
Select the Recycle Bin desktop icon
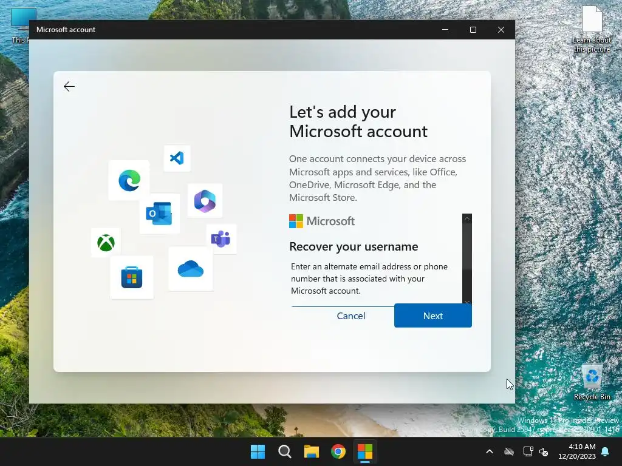click(x=592, y=382)
